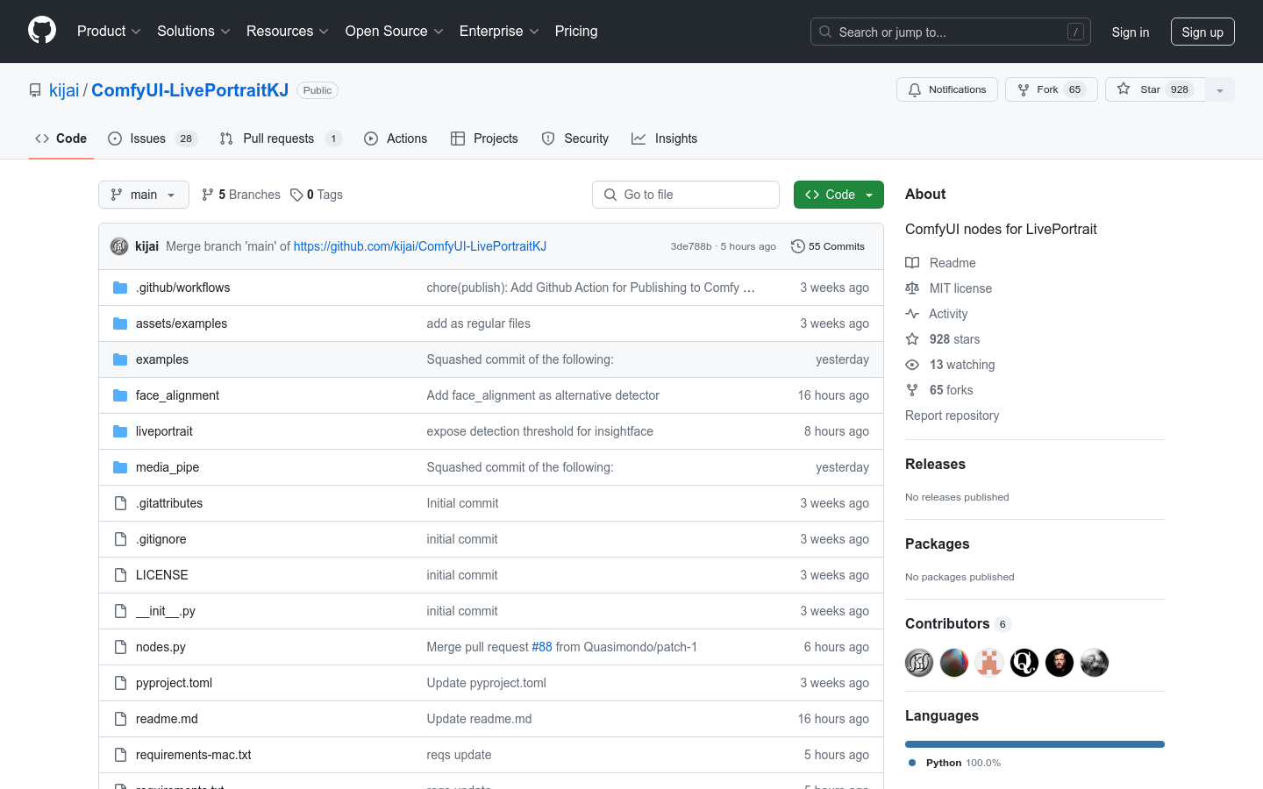
Task: Click the eye icon beside 13 watching
Action: (x=912, y=365)
